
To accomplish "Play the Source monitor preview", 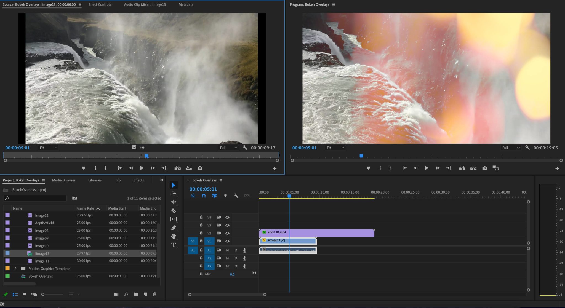I will tap(142, 168).
